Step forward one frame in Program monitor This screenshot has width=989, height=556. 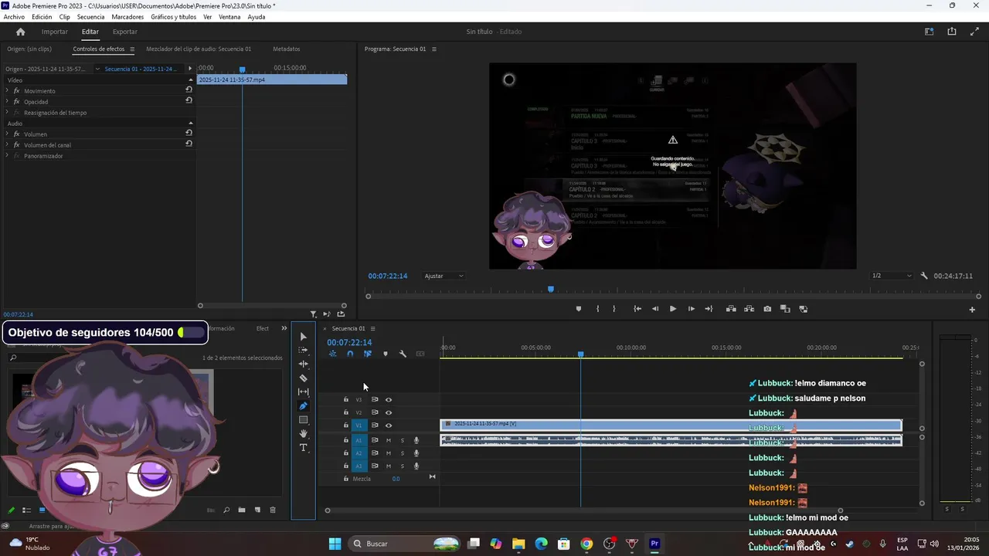(x=692, y=309)
